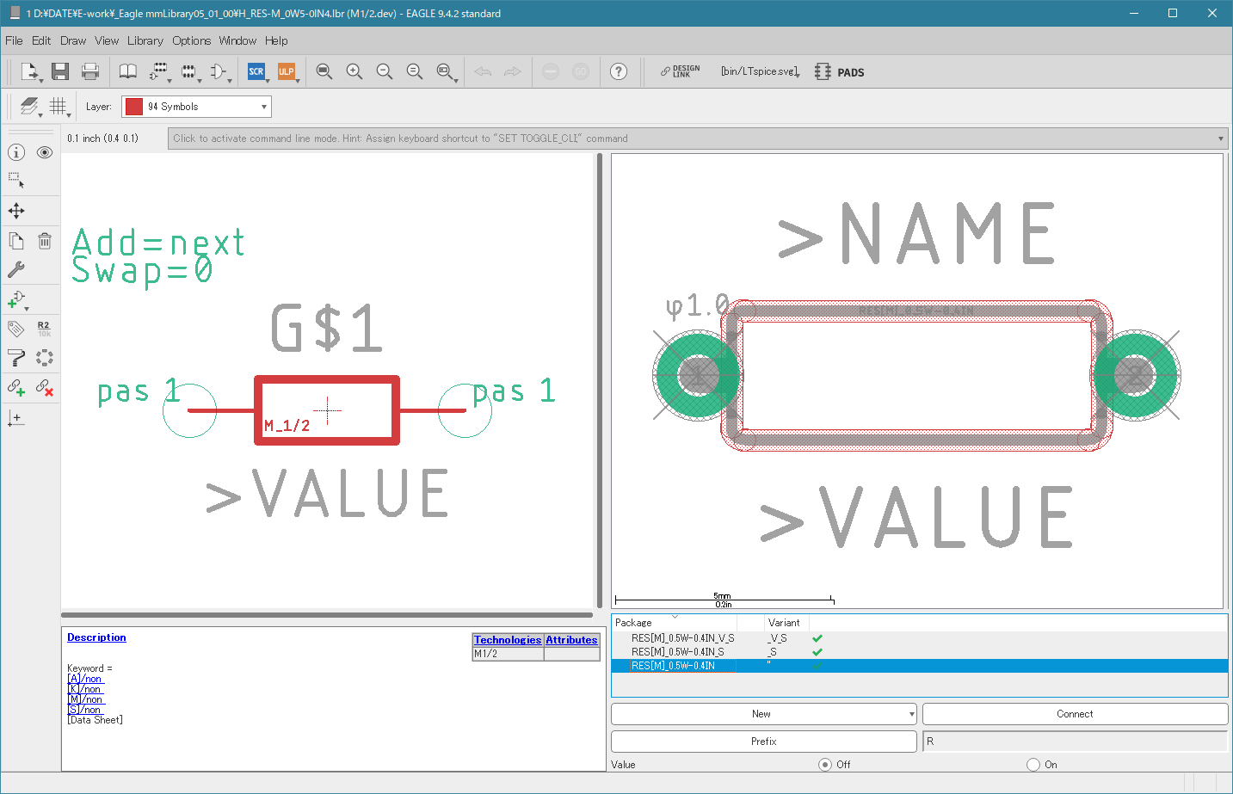
Task: Click the Save icon in toolbar
Action: [x=60, y=71]
